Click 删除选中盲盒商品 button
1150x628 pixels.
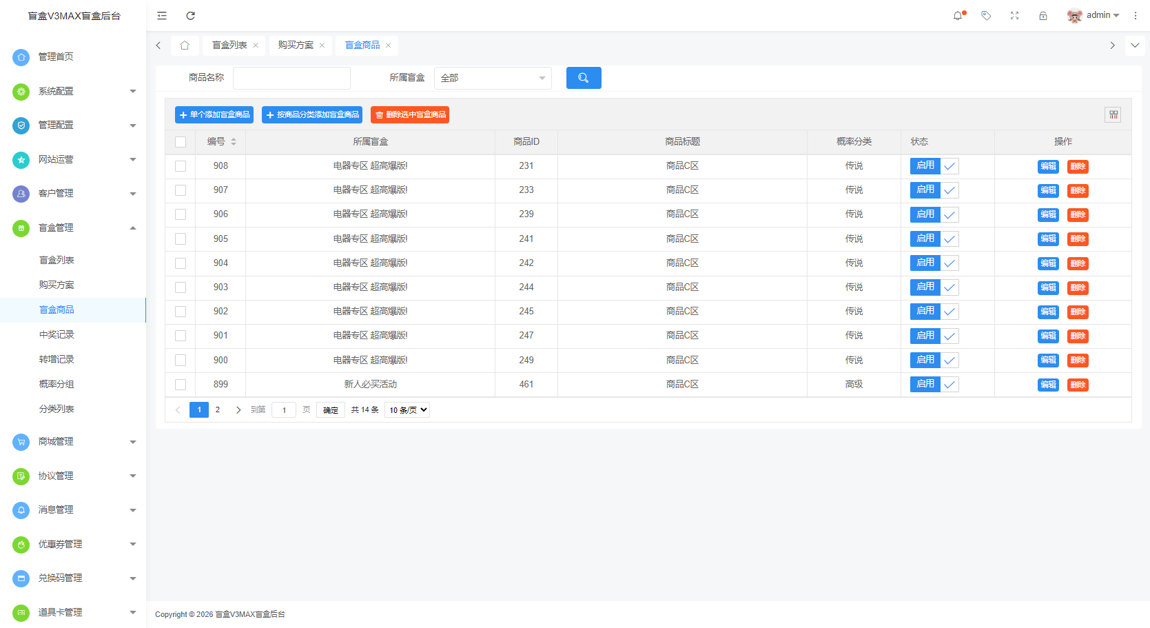point(410,115)
